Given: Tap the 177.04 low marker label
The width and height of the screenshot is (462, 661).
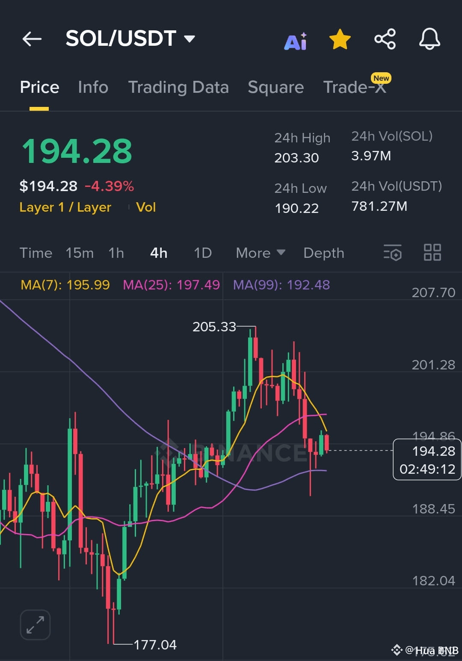Looking at the screenshot, I should tap(155, 645).
